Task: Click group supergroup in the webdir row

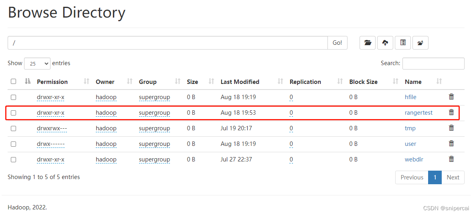Action: 154,159
